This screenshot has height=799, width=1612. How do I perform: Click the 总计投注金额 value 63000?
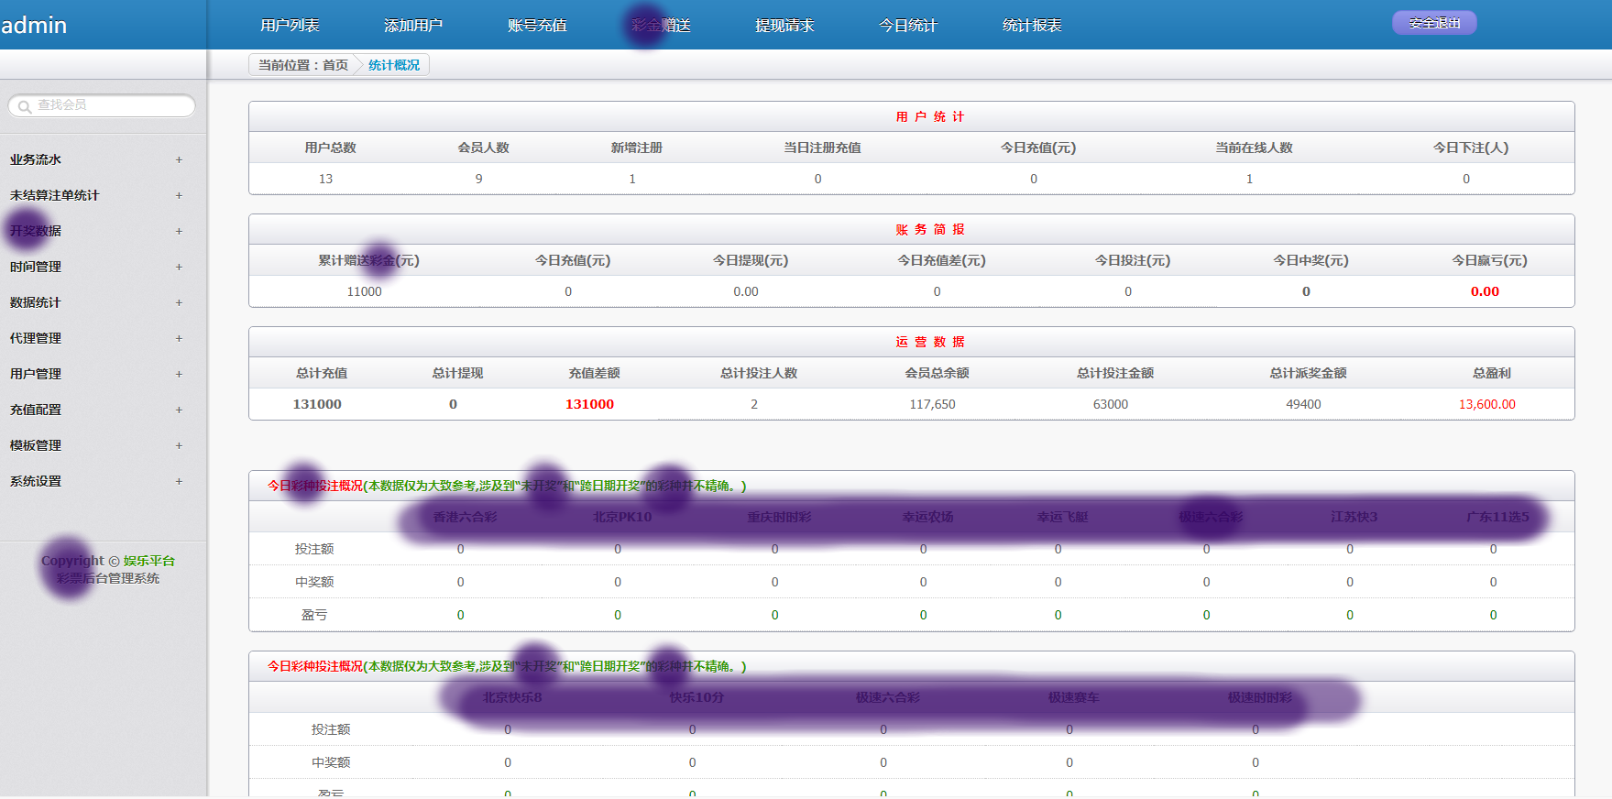point(1111,404)
